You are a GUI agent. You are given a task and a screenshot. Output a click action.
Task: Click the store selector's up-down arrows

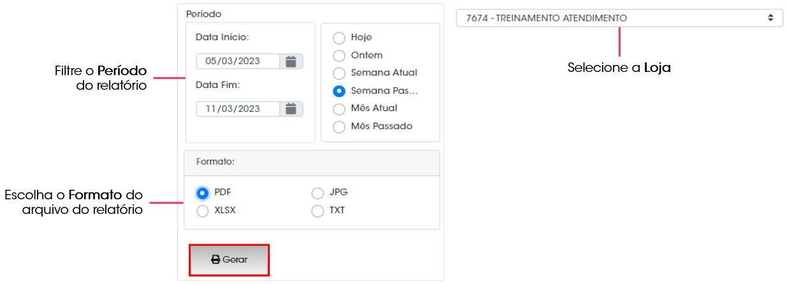[x=770, y=18]
